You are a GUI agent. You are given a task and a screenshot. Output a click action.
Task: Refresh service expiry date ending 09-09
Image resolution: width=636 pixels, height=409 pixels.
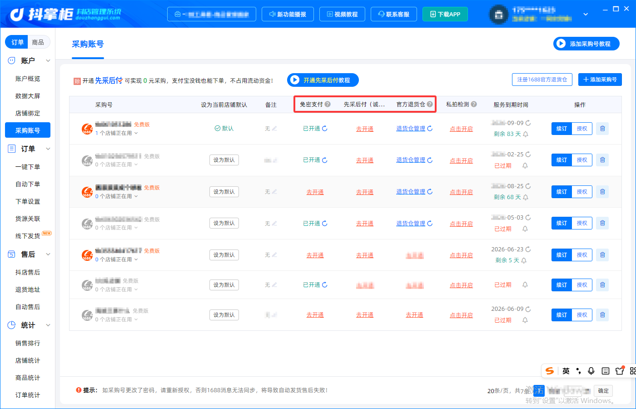click(528, 123)
